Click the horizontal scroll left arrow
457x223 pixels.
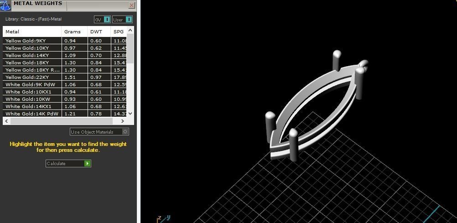click(x=6, y=121)
